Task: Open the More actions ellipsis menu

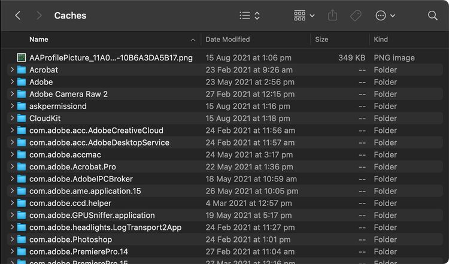Action: coord(385,16)
